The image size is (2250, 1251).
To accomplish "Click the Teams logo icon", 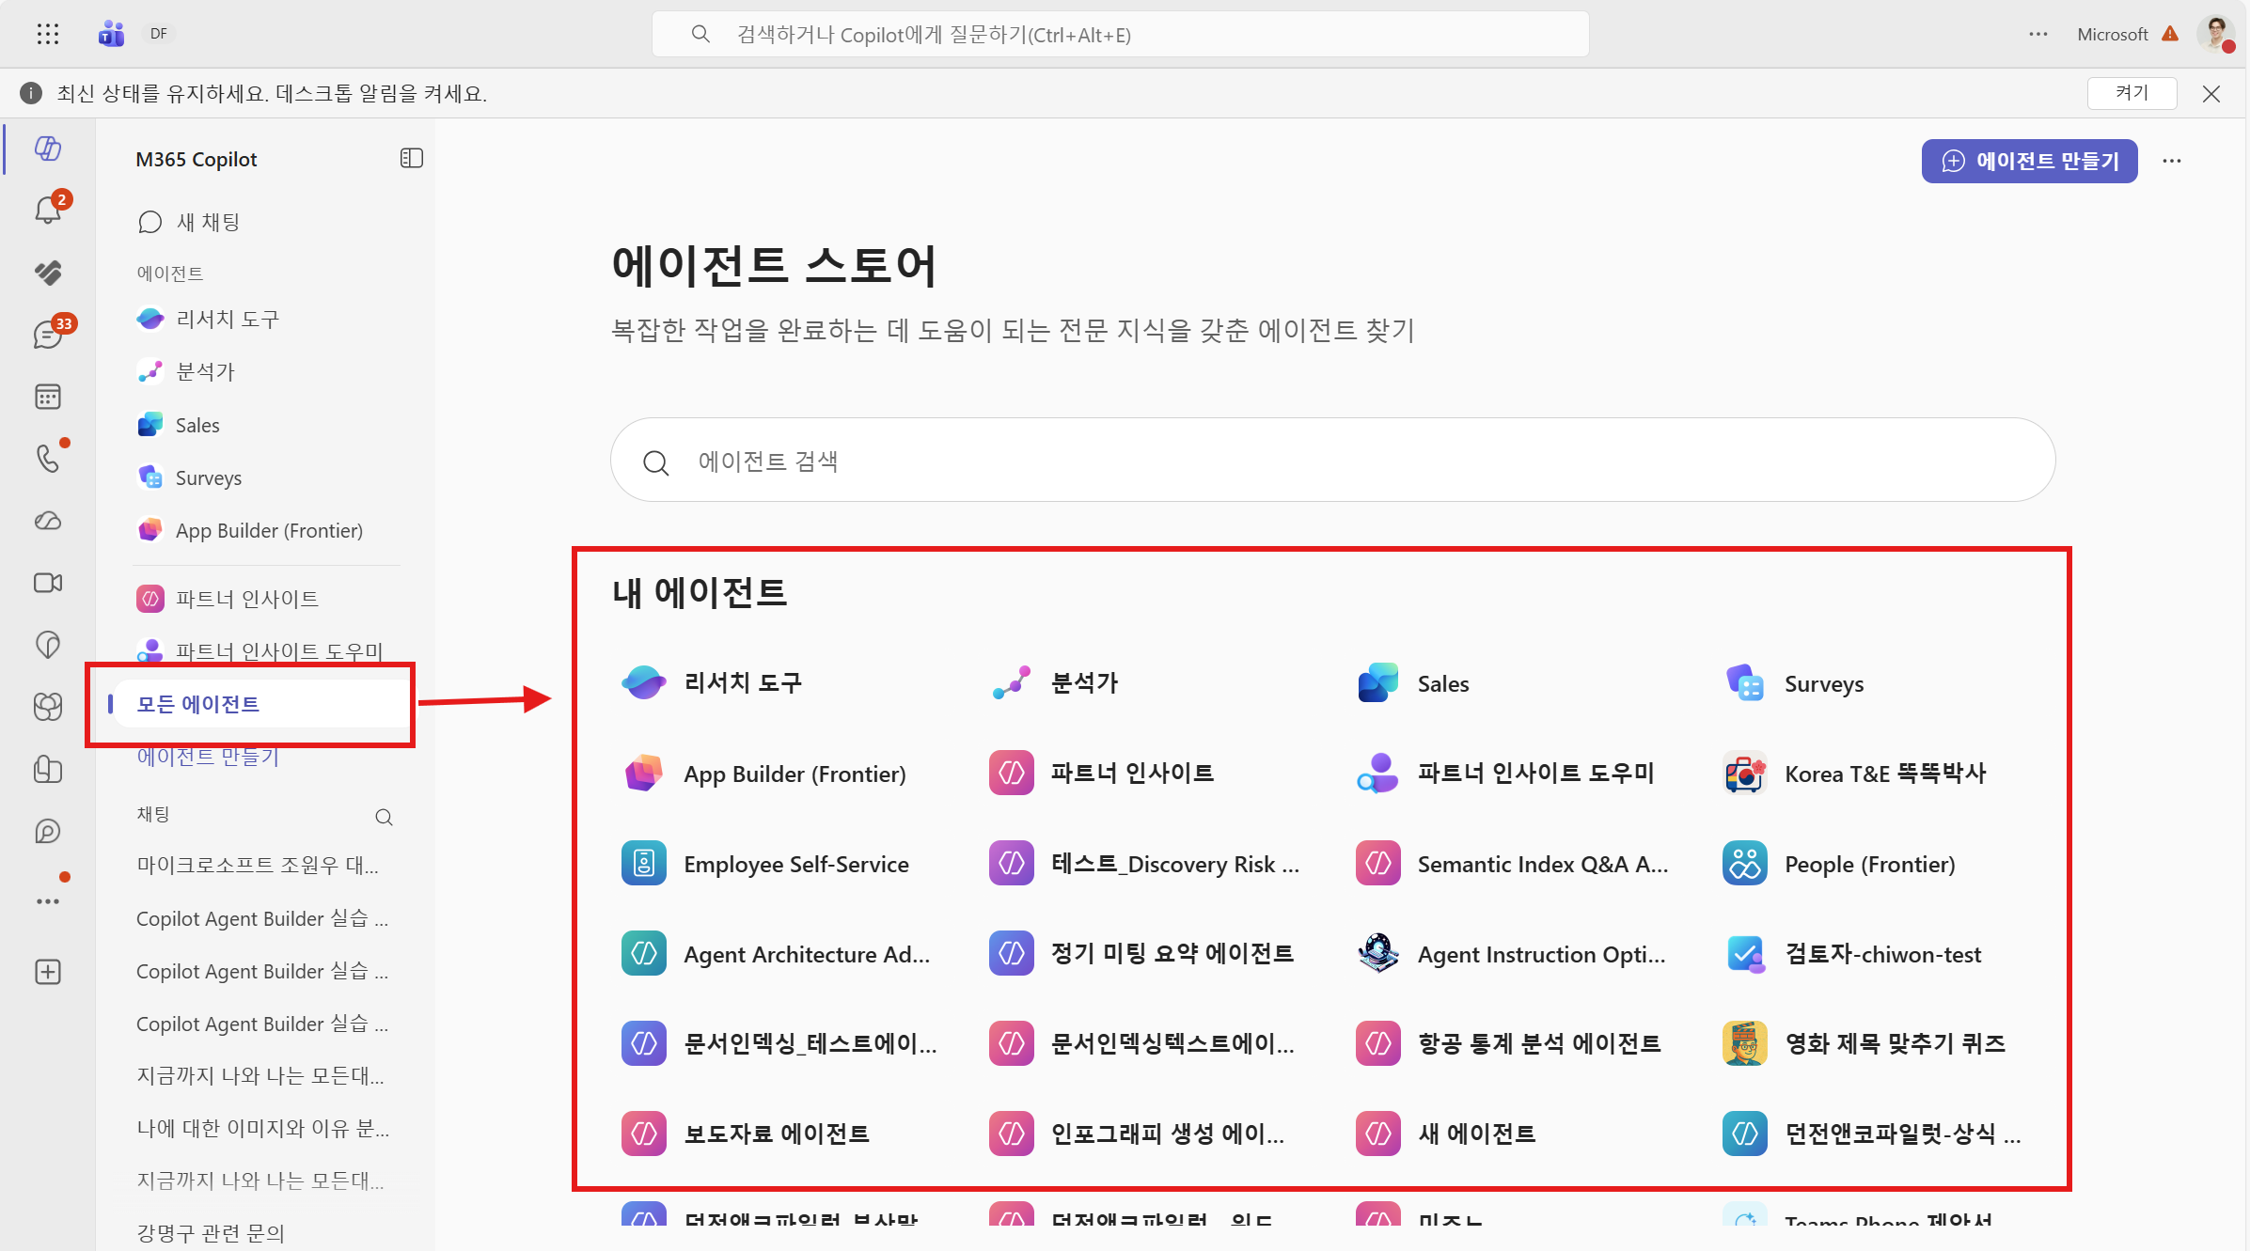I will tap(111, 34).
